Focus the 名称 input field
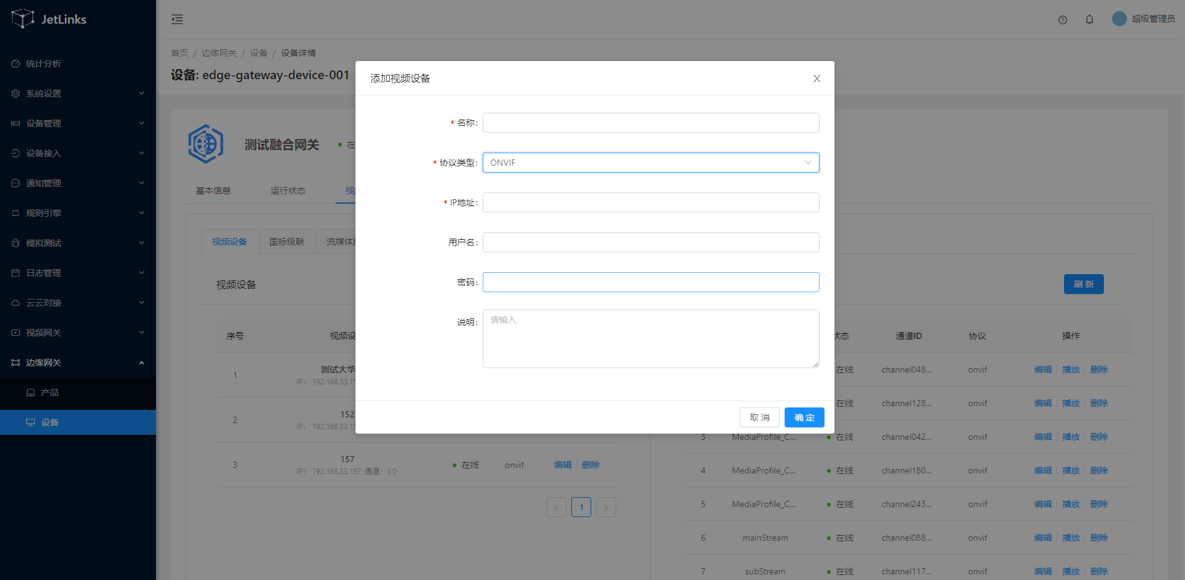The width and height of the screenshot is (1185, 580). 651,123
